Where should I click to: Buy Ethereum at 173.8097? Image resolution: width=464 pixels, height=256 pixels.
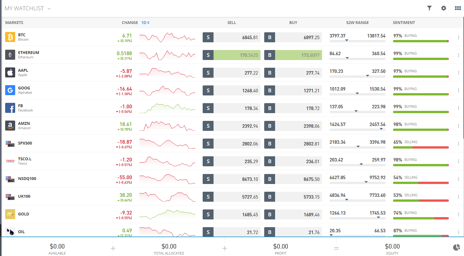click(293, 55)
